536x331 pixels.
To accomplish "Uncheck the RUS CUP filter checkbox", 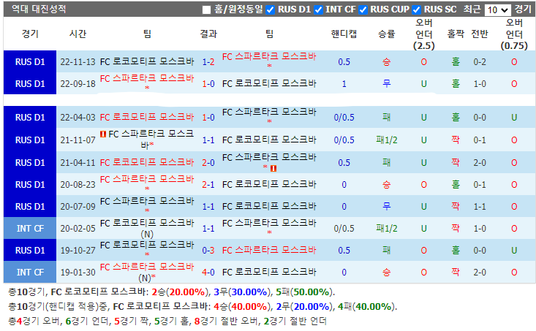I will (x=363, y=10).
